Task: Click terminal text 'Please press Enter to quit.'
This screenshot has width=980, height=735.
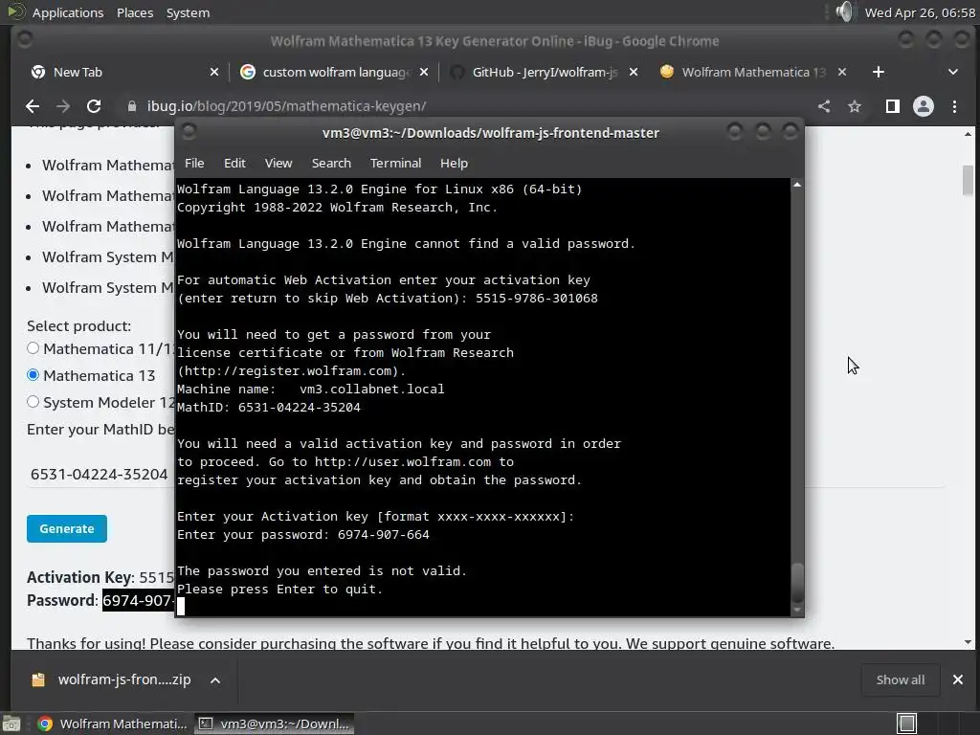Action: [279, 590]
